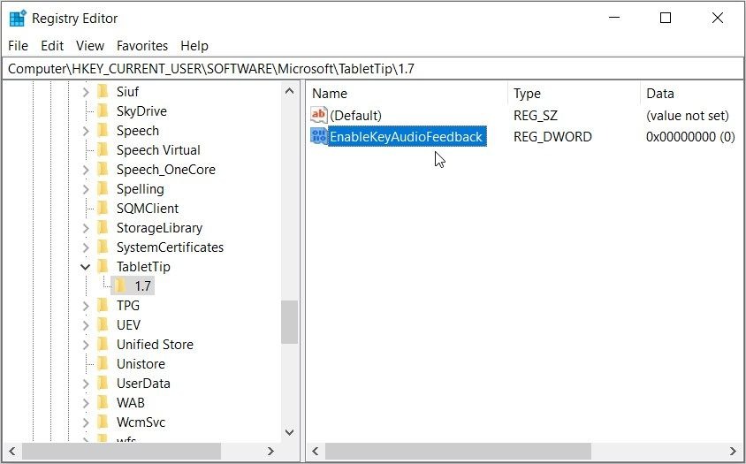
Task: Expand the Speech key
Action: tap(86, 131)
